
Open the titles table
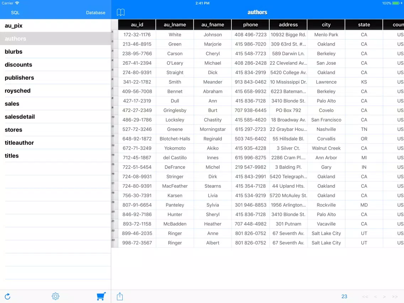(x=55, y=156)
